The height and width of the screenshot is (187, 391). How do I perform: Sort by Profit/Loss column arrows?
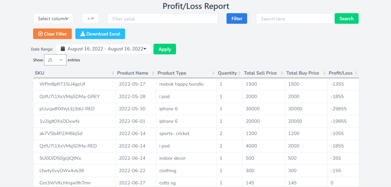[356, 73]
